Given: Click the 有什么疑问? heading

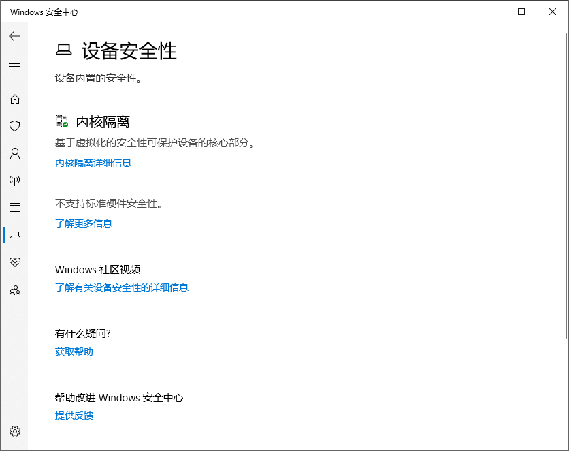Looking at the screenshot, I should coord(83,334).
